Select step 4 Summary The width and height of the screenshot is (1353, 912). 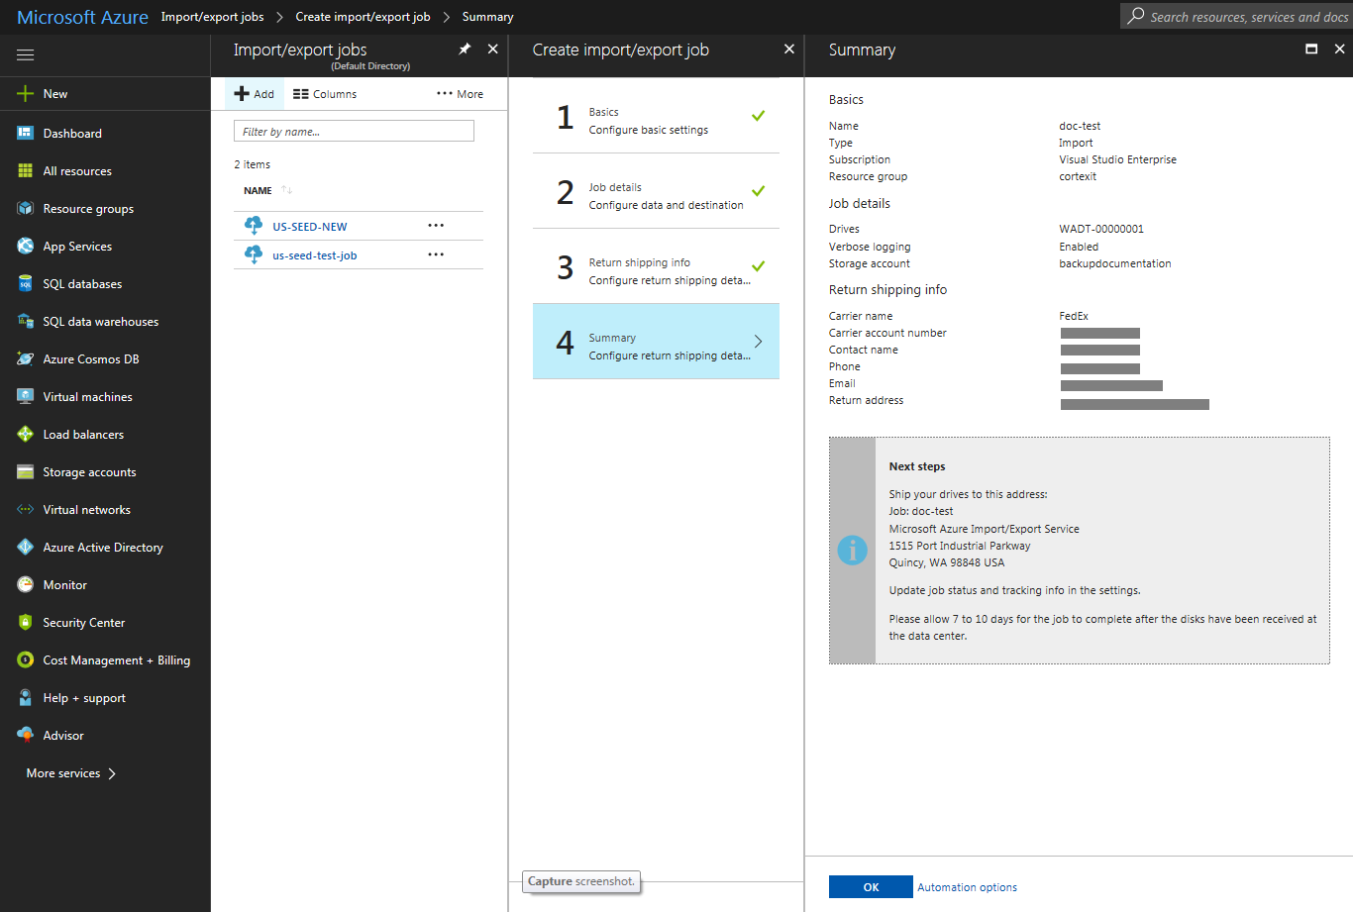[656, 342]
